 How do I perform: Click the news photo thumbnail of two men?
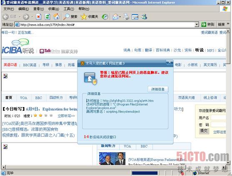tap(112, 158)
